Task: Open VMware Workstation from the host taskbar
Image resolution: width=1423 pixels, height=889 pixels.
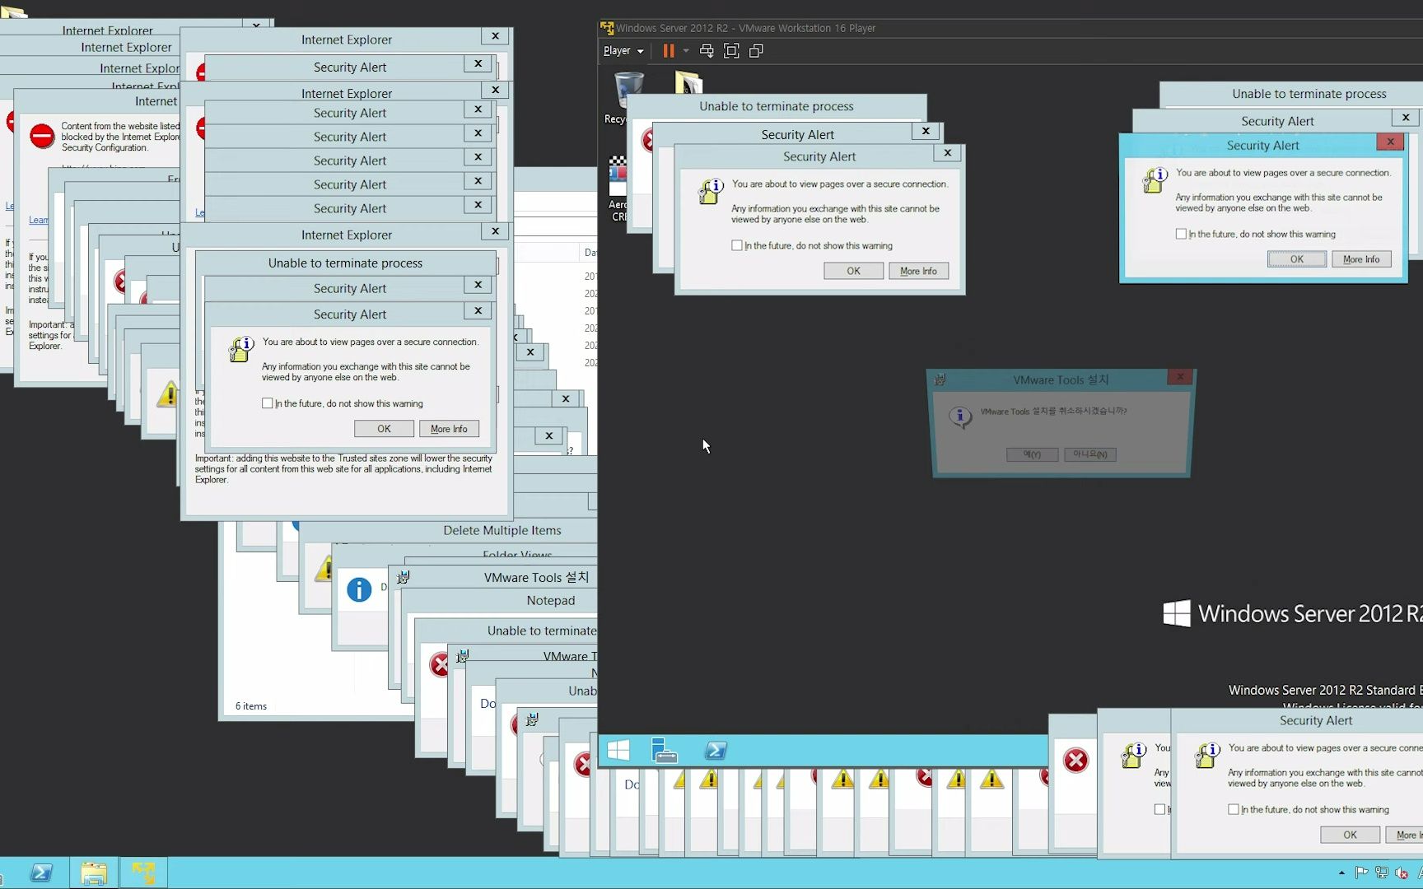Action: coord(144,873)
